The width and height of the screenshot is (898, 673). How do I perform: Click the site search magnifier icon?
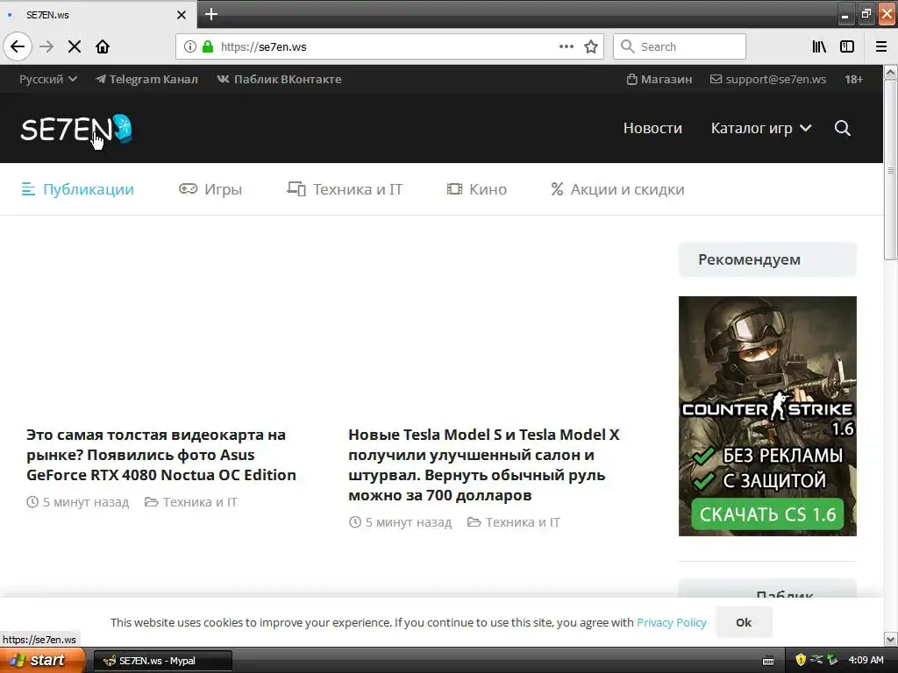point(843,128)
